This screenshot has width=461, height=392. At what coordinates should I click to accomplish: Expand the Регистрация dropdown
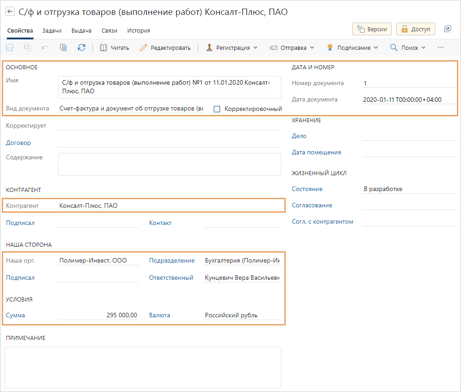tap(232, 48)
